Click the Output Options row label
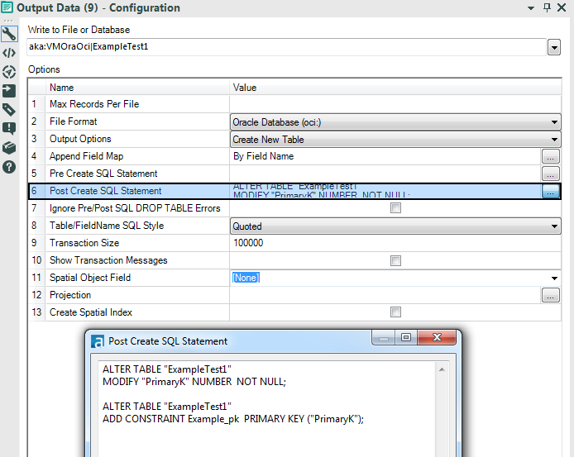Screen dimensions: 574x457 (80, 139)
